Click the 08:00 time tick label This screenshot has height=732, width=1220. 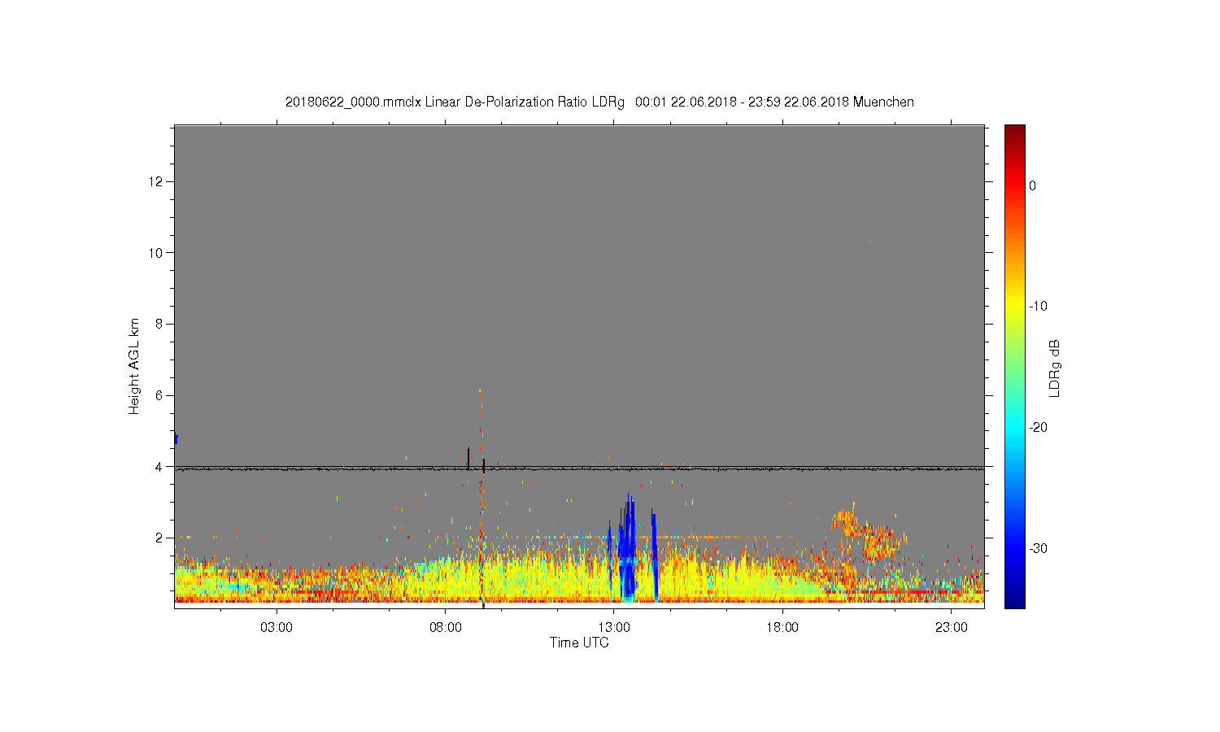tap(446, 628)
